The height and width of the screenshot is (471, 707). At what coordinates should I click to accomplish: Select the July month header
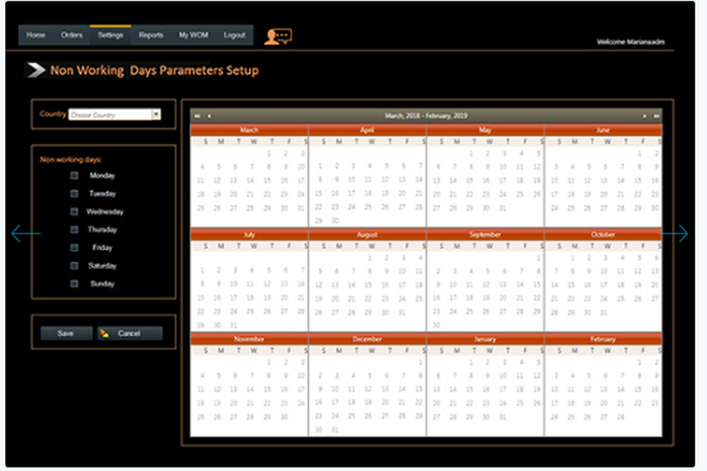click(x=249, y=234)
